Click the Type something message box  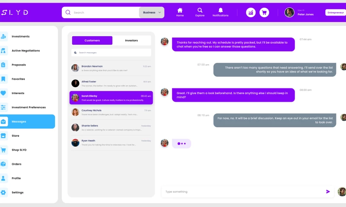pos(242,191)
